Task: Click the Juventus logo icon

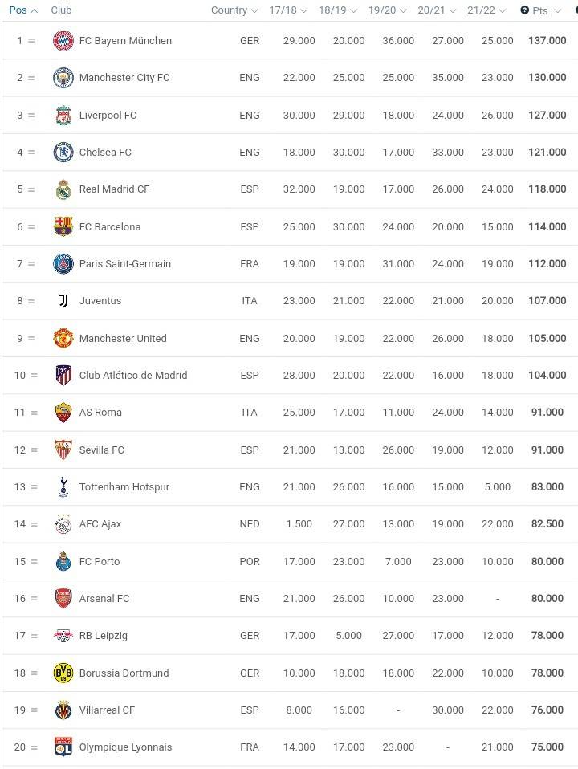Action: pyautogui.click(x=63, y=301)
